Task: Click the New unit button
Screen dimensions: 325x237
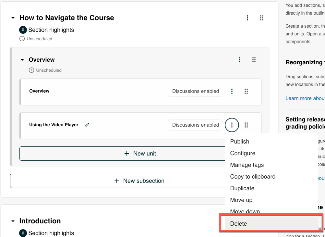Action: coord(140,153)
